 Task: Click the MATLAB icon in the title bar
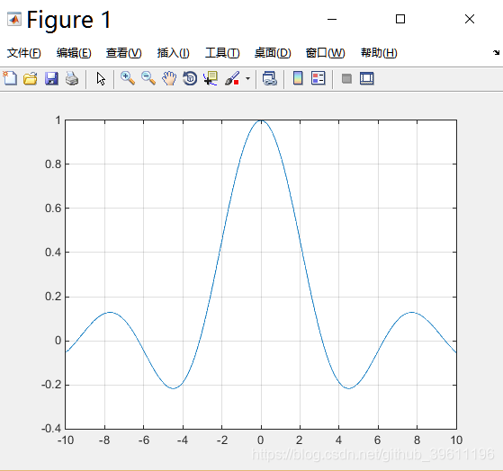[x=14, y=19]
